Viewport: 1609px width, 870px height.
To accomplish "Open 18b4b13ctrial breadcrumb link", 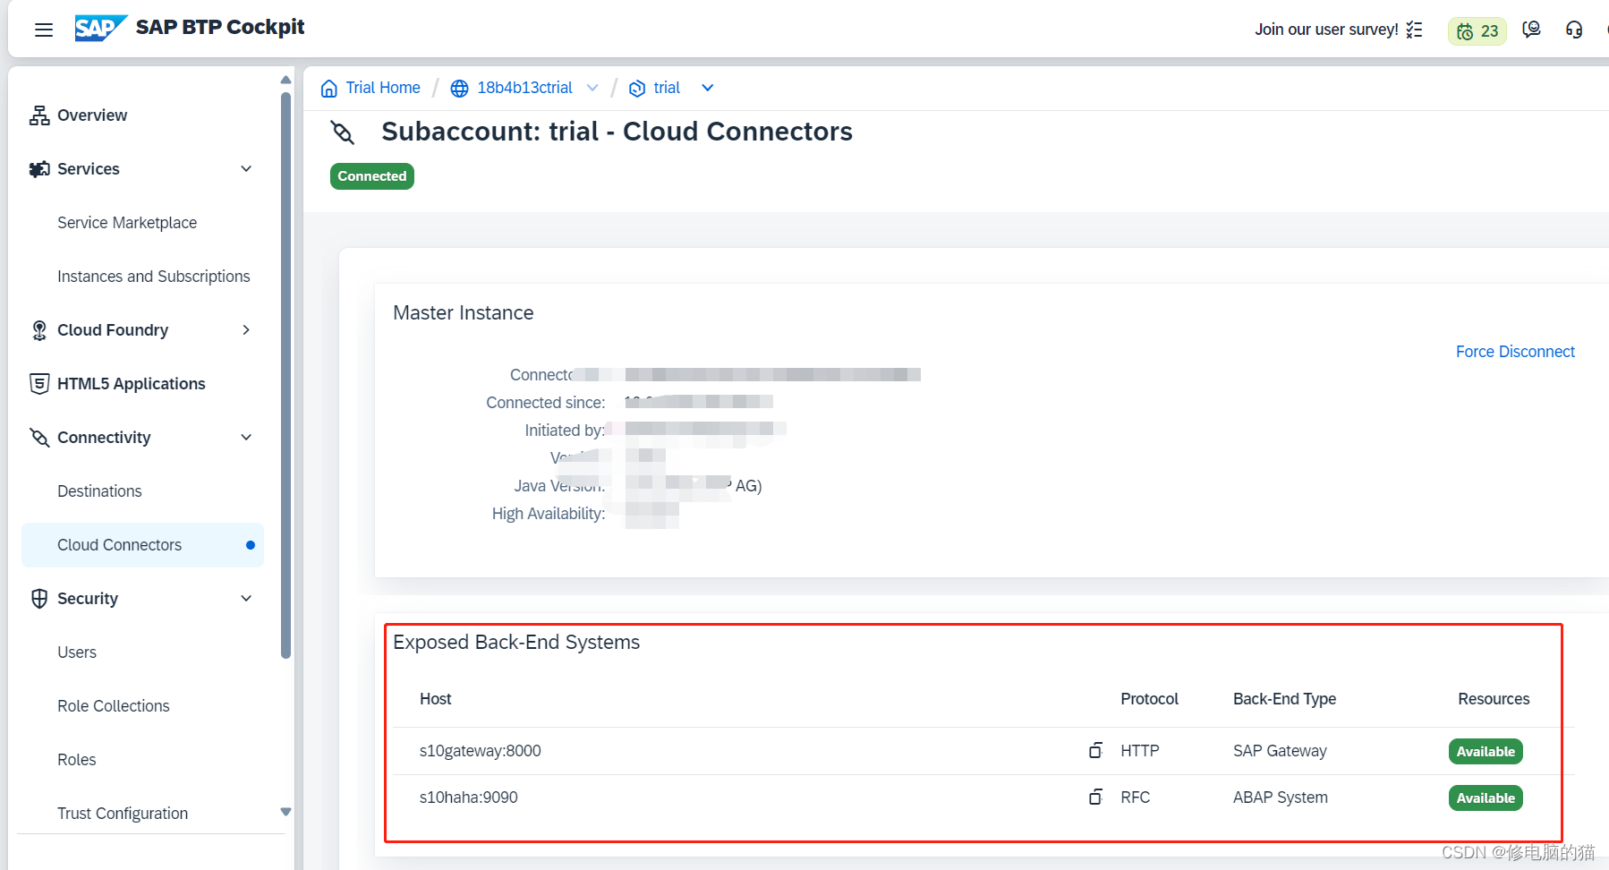I will (524, 88).
